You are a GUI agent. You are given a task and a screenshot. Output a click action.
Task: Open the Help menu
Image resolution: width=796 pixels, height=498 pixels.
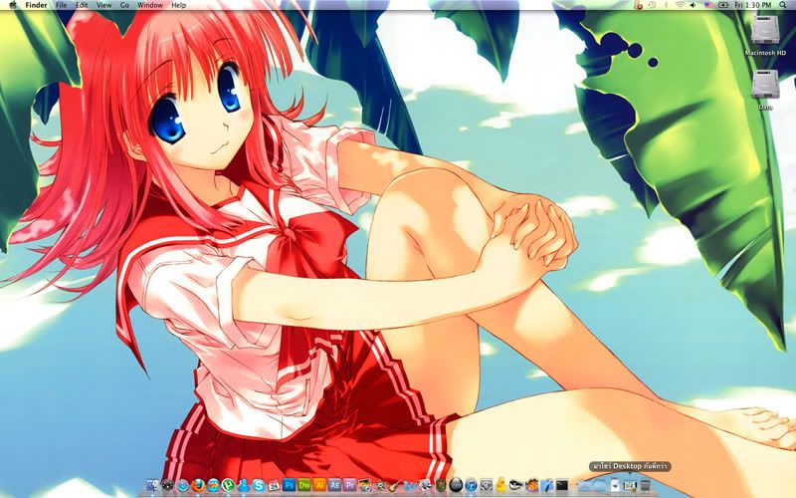(179, 5)
